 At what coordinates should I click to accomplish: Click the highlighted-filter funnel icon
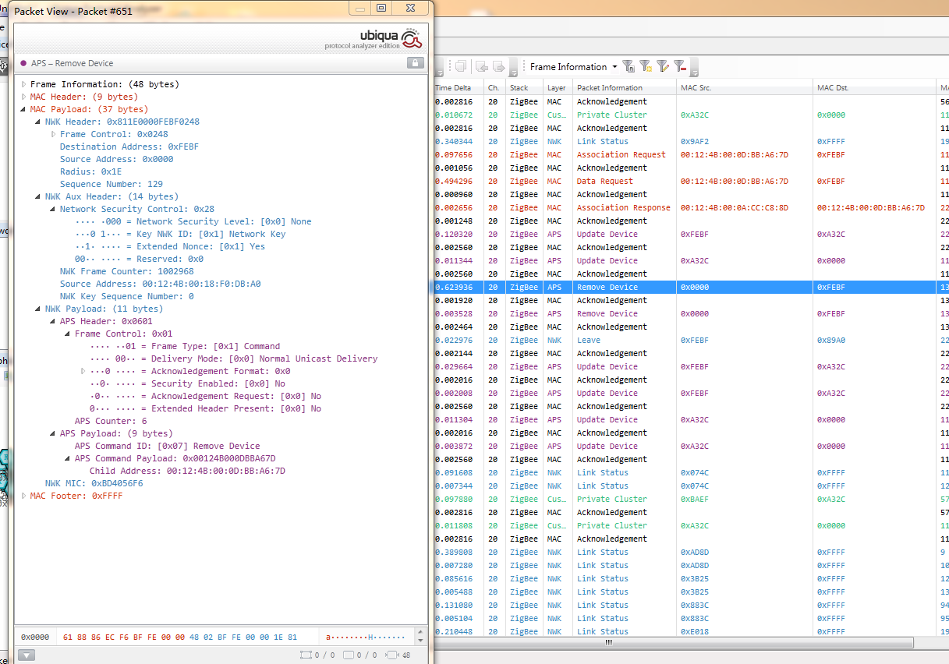click(x=646, y=67)
